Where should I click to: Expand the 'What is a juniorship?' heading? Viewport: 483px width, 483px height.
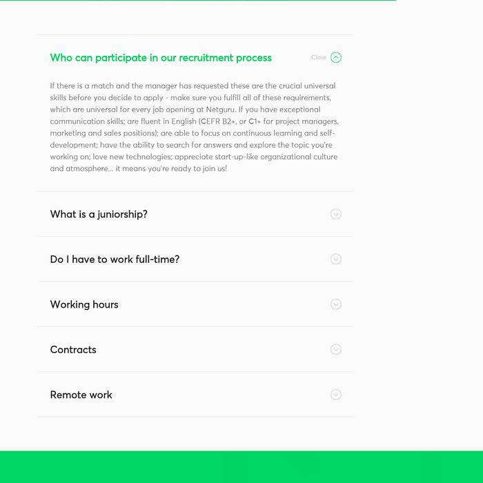point(99,214)
